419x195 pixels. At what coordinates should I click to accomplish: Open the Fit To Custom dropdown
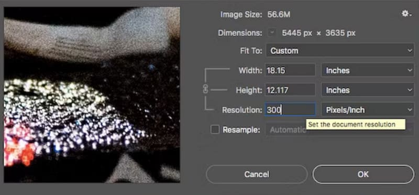(x=340, y=50)
